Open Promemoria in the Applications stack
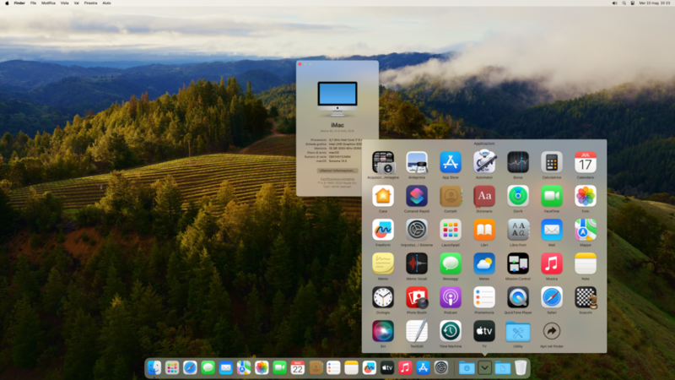Screen dimensions: 675x380 (x=484, y=297)
